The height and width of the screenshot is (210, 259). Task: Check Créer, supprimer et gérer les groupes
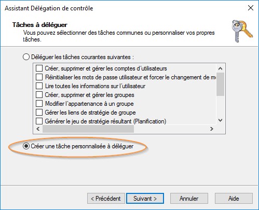coord(39,95)
